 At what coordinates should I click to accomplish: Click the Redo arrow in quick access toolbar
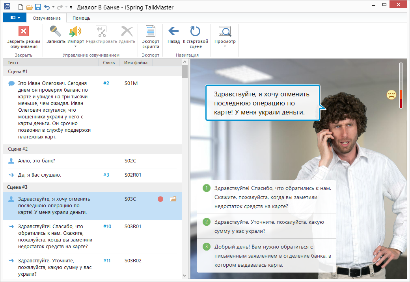coord(60,7)
